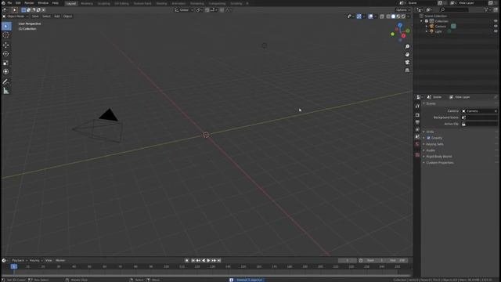The width and height of the screenshot is (501, 282).
Task: Open the viewport Add menu
Action: 57,16
